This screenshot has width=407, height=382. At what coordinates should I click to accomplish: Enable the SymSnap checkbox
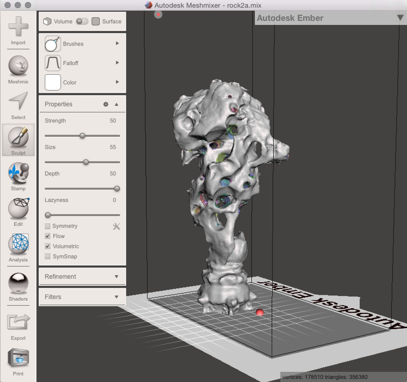tap(48, 256)
